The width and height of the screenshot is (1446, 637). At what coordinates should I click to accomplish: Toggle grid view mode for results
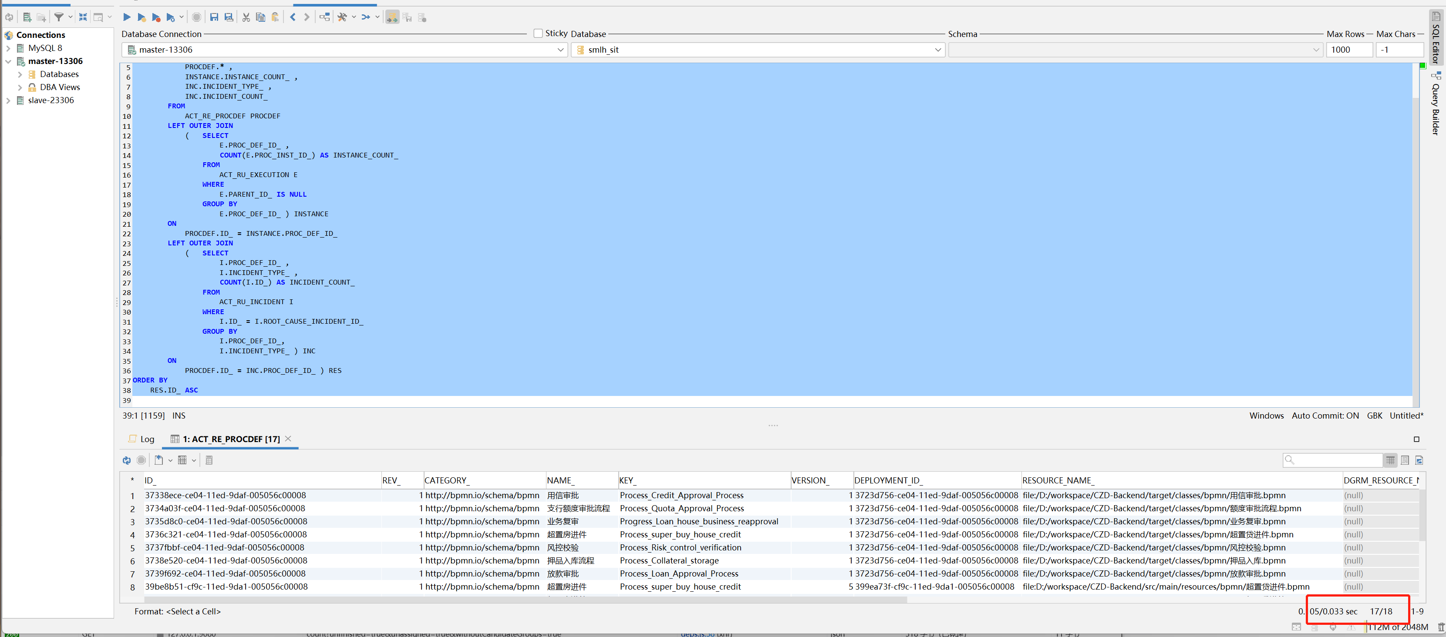[1390, 460]
